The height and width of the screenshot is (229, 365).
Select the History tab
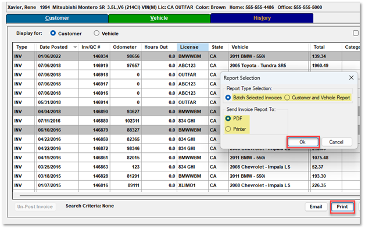262,18
